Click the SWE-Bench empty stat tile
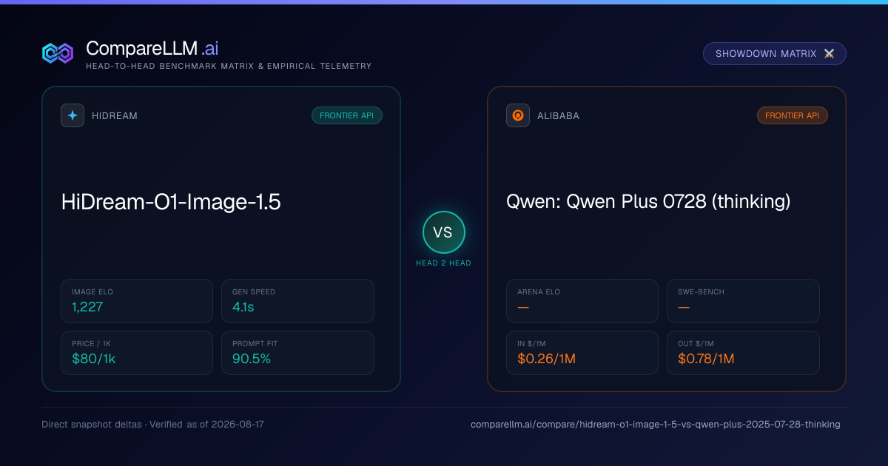 click(743, 301)
